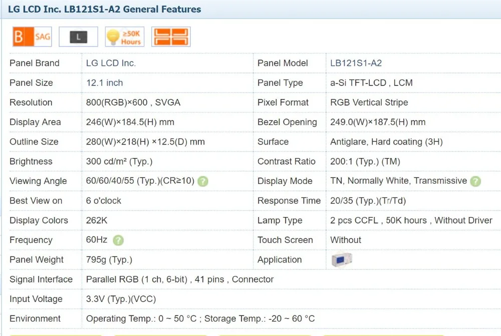Open the help icon beside Viewing Angle value
This screenshot has height=336, width=501.
tap(203, 181)
